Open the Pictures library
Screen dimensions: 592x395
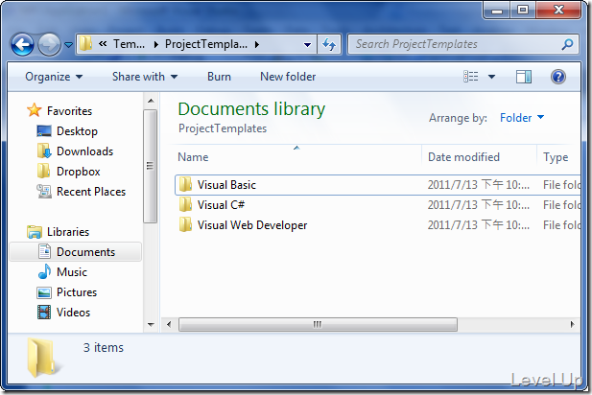[77, 292]
